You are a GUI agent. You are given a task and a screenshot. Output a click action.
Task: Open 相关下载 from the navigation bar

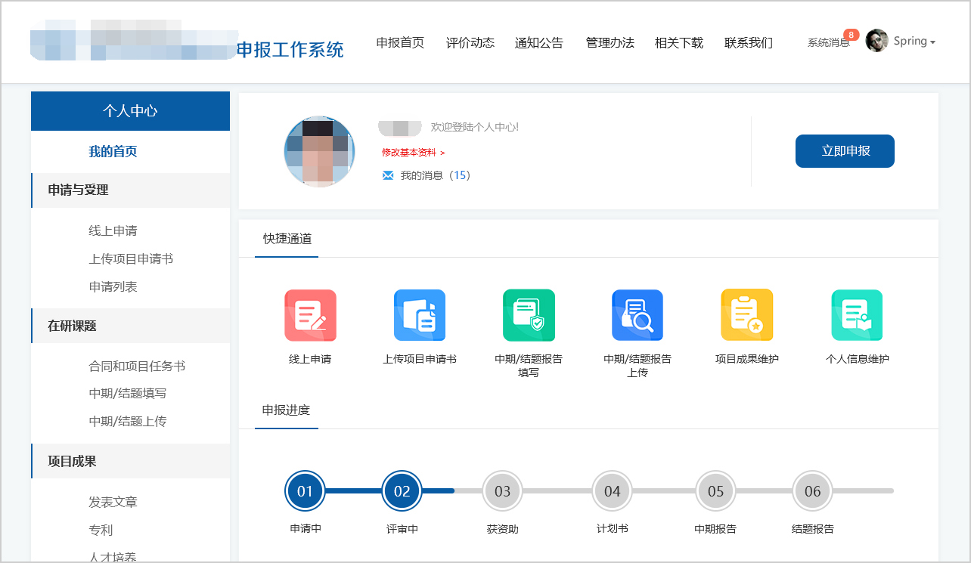click(x=678, y=43)
